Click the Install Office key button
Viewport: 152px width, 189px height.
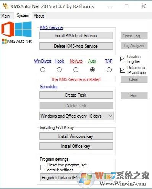pos(76,146)
